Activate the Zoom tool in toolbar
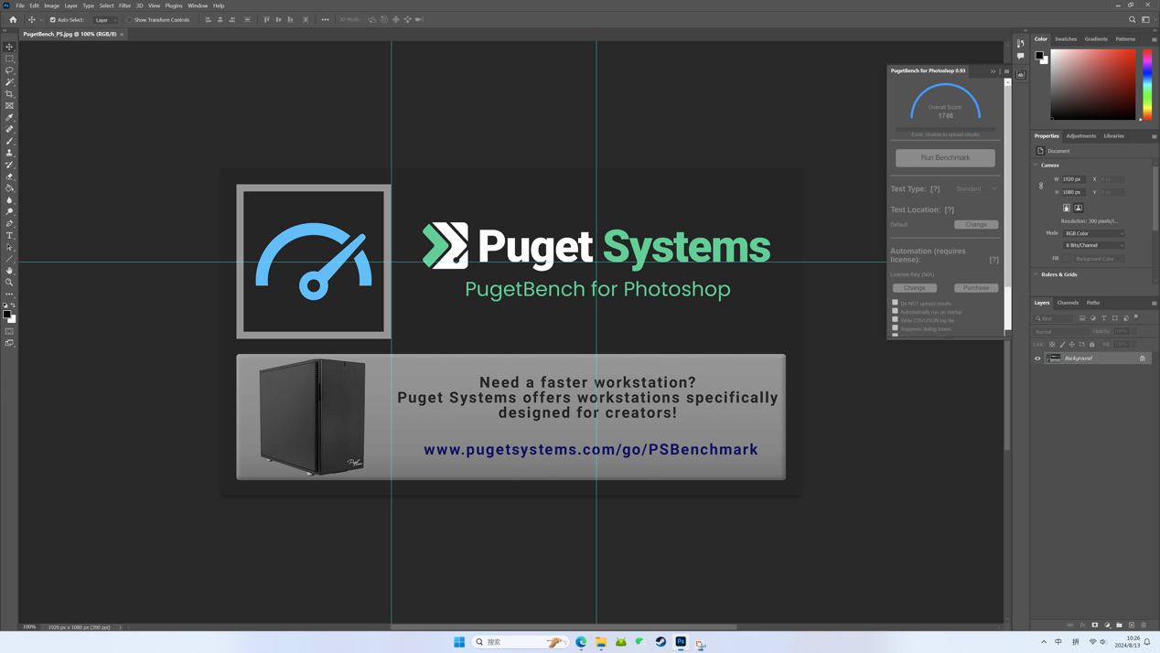The image size is (1160, 653). click(x=10, y=283)
